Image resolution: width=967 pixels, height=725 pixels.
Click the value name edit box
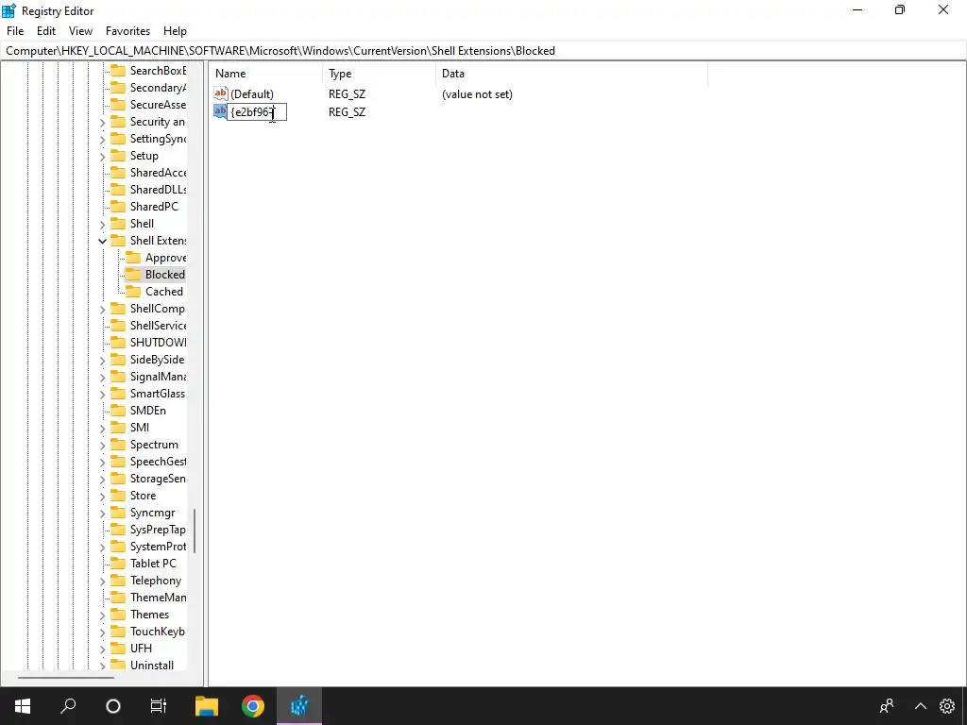(257, 112)
